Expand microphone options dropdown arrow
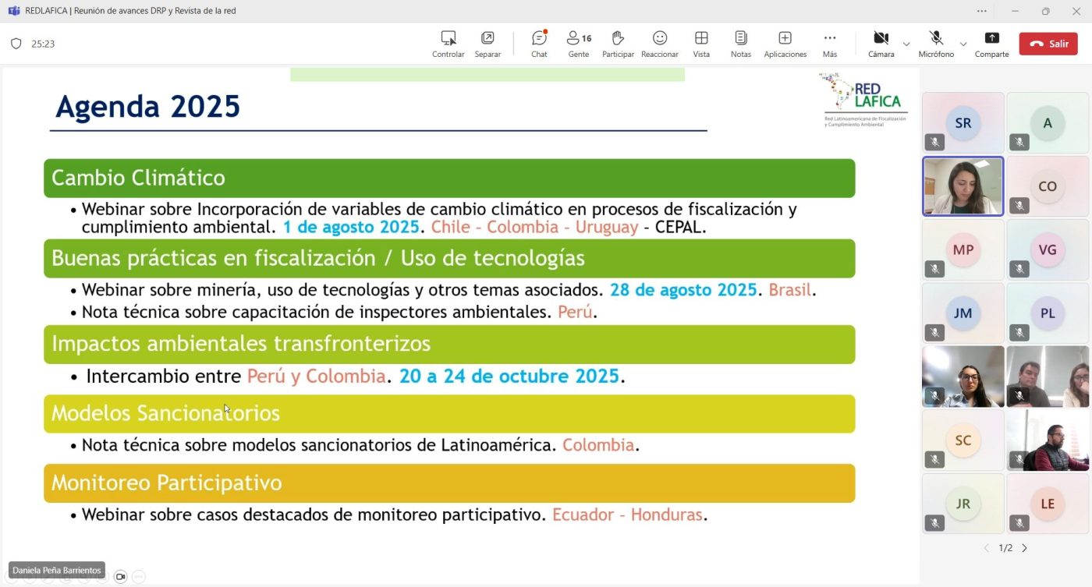Screen dimensions: 1092x587 (963, 44)
